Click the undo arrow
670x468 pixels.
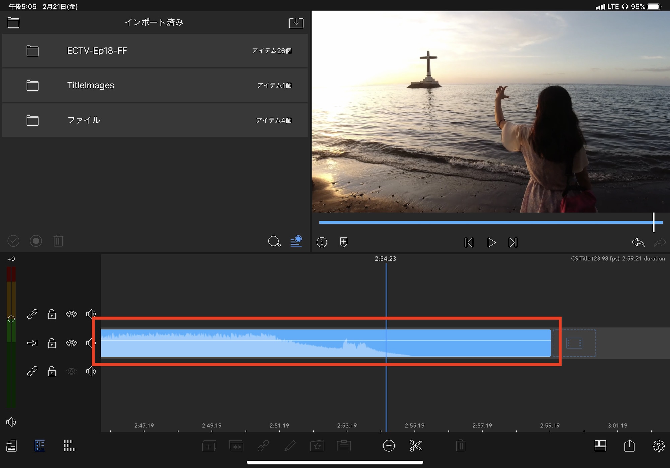pos(638,242)
